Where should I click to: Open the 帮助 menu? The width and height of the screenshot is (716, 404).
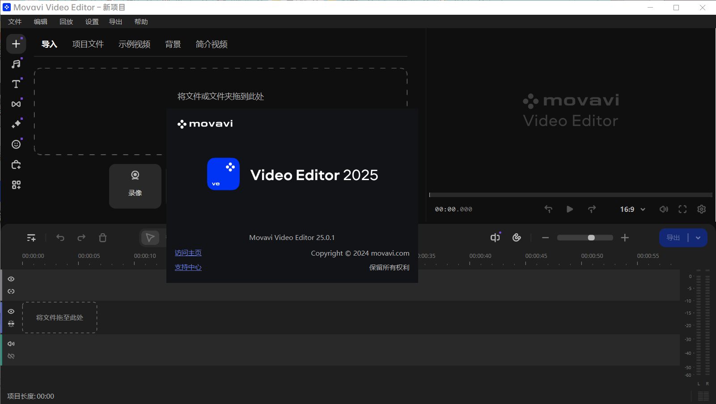tap(141, 21)
